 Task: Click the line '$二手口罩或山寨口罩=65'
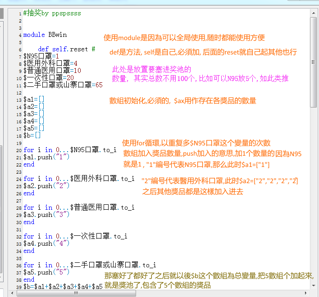pos(63,85)
